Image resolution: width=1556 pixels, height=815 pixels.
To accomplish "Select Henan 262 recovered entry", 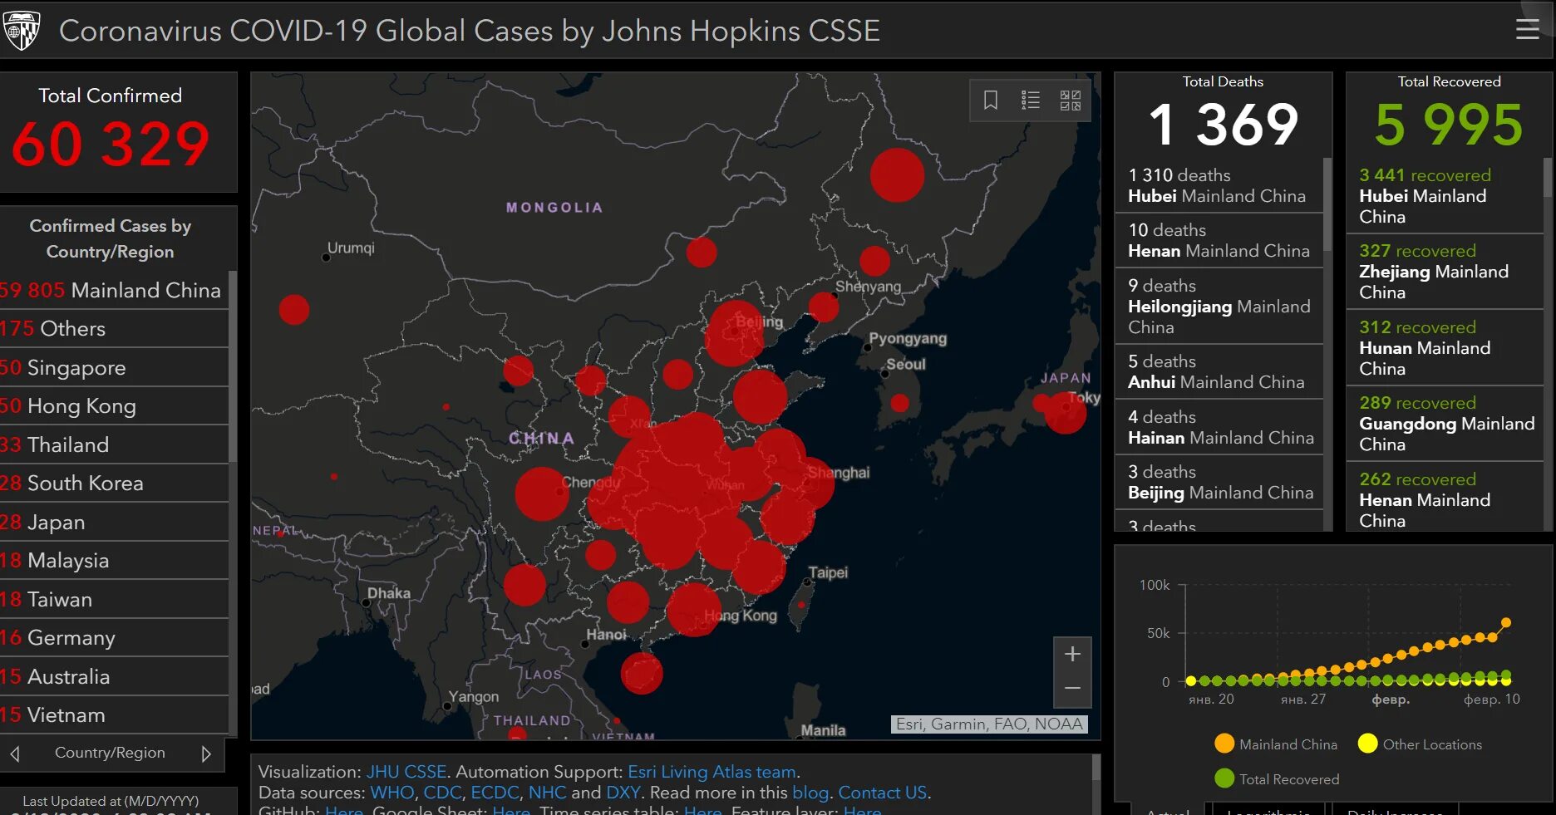I will tap(1445, 499).
